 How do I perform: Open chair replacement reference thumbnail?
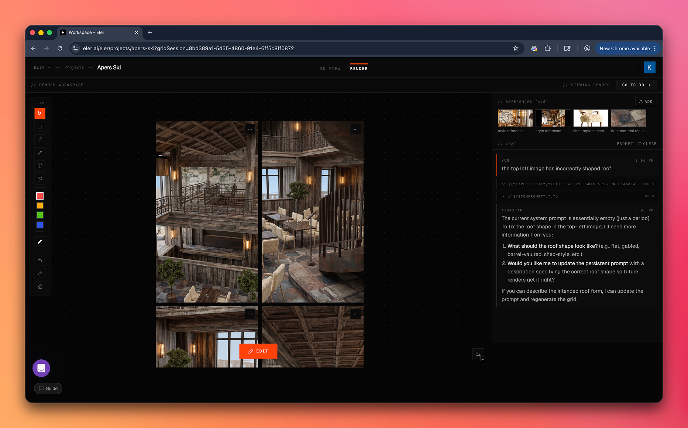(x=591, y=118)
